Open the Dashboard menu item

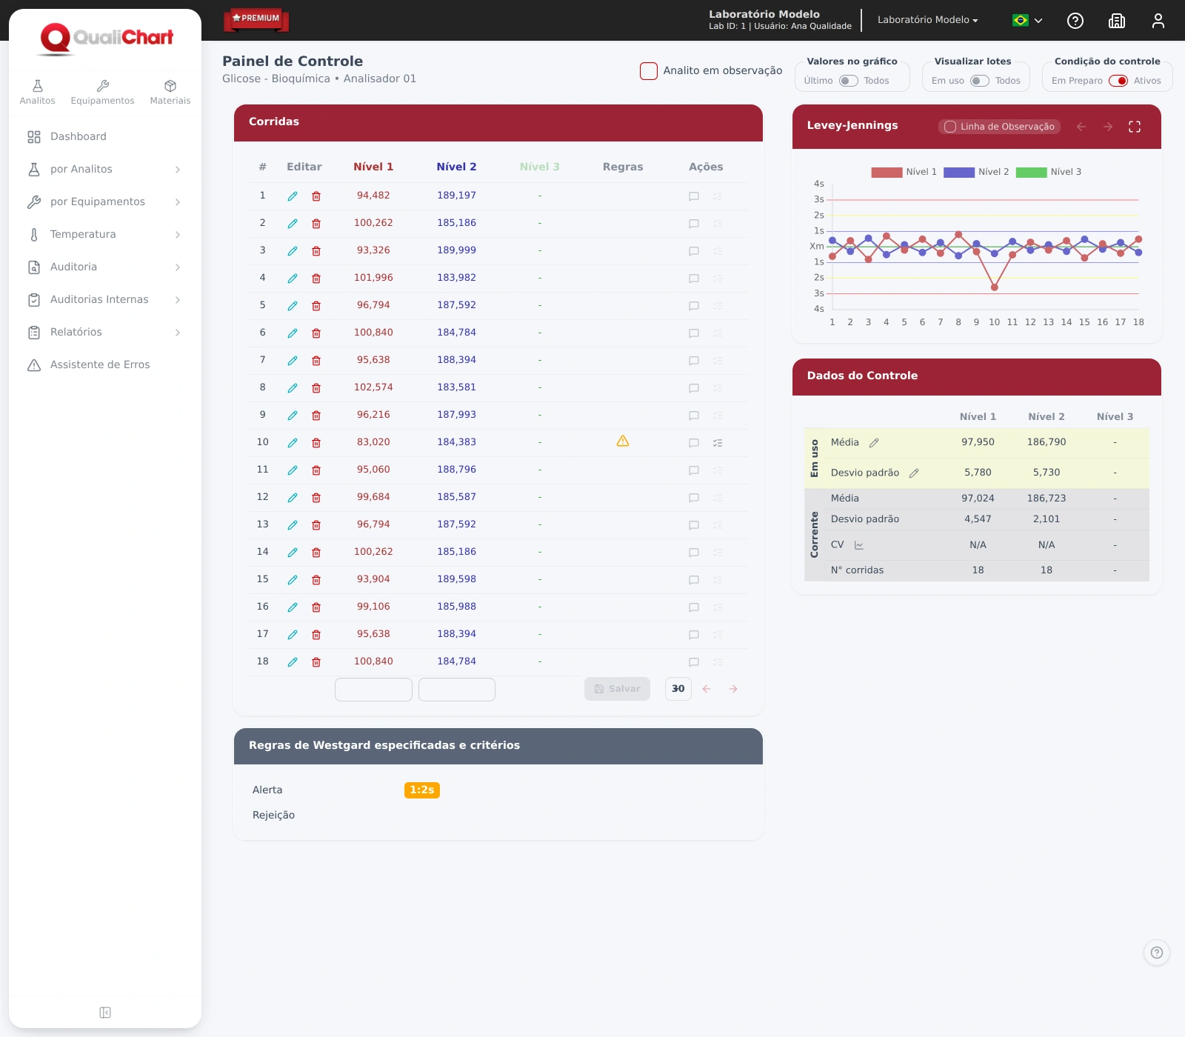(x=105, y=137)
